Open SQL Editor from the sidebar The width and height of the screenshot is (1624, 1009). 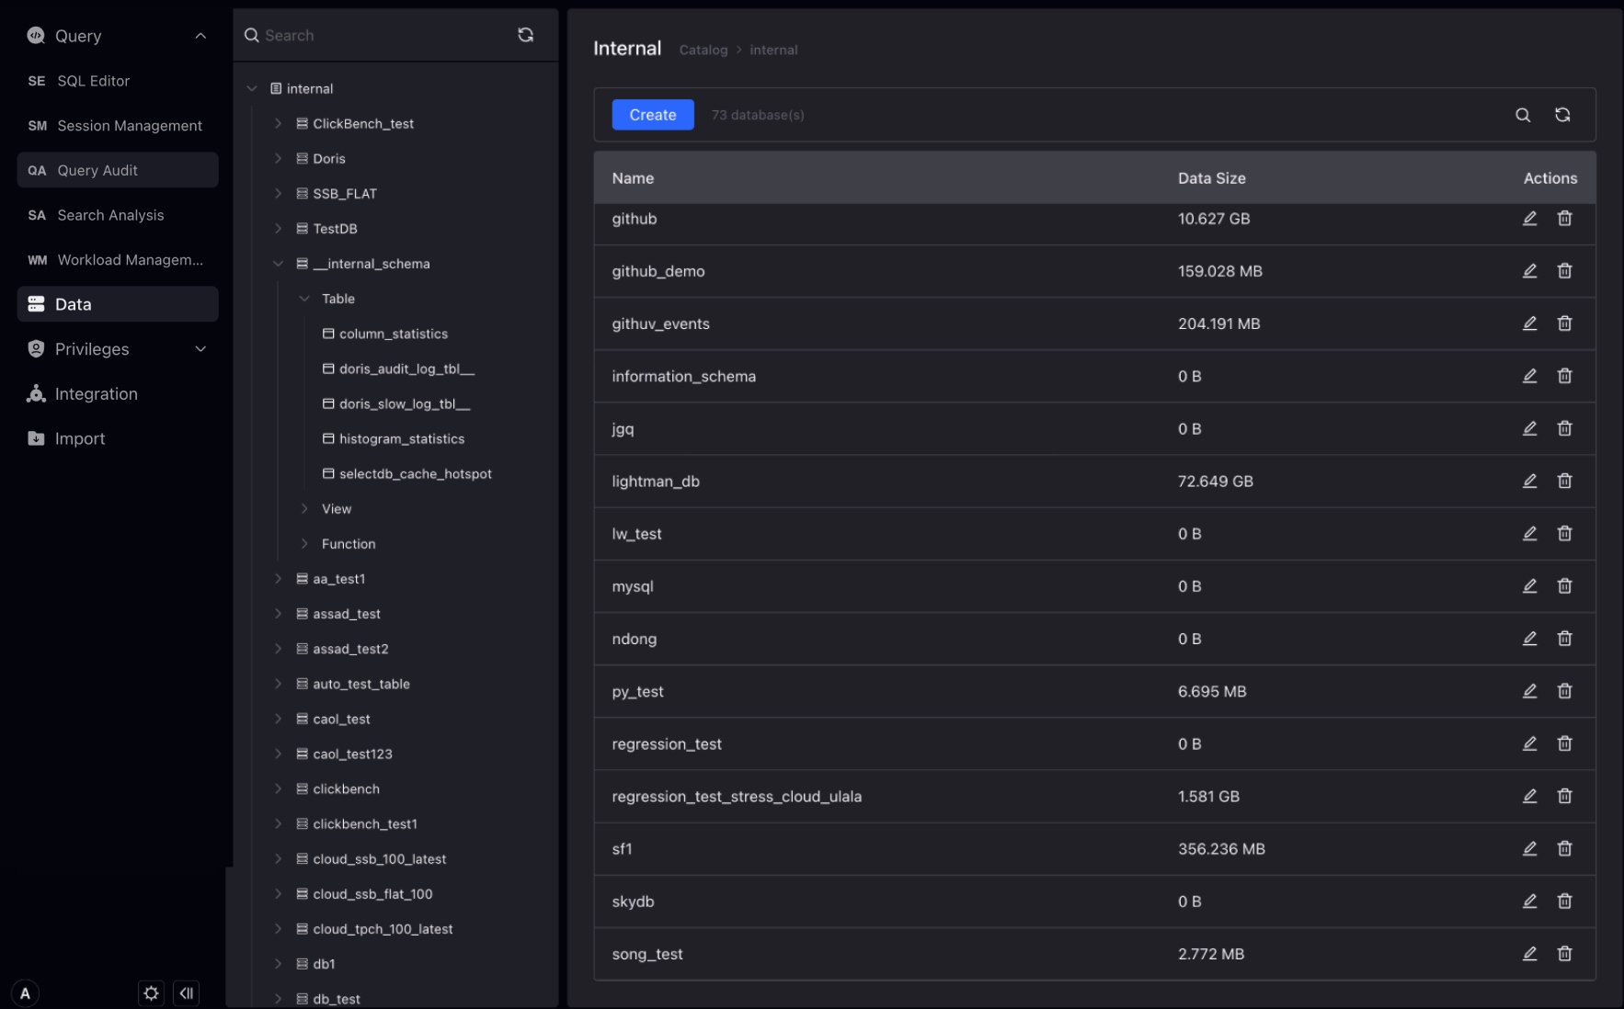(93, 81)
